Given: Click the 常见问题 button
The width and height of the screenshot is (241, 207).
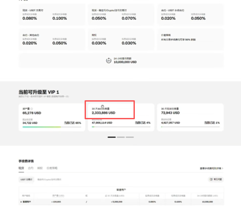Looking at the screenshot, I should pyautogui.click(x=216, y=179).
